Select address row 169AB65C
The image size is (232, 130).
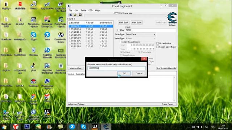tap(91, 35)
